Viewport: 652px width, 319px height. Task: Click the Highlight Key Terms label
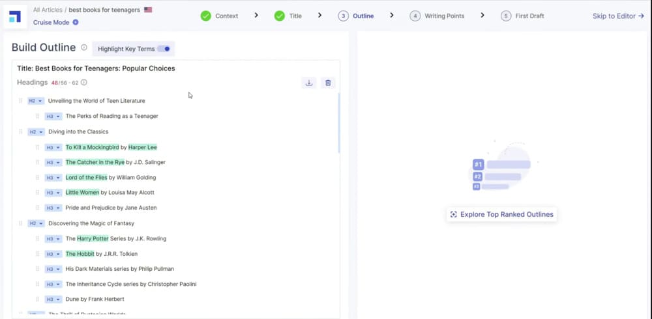point(126,49)
